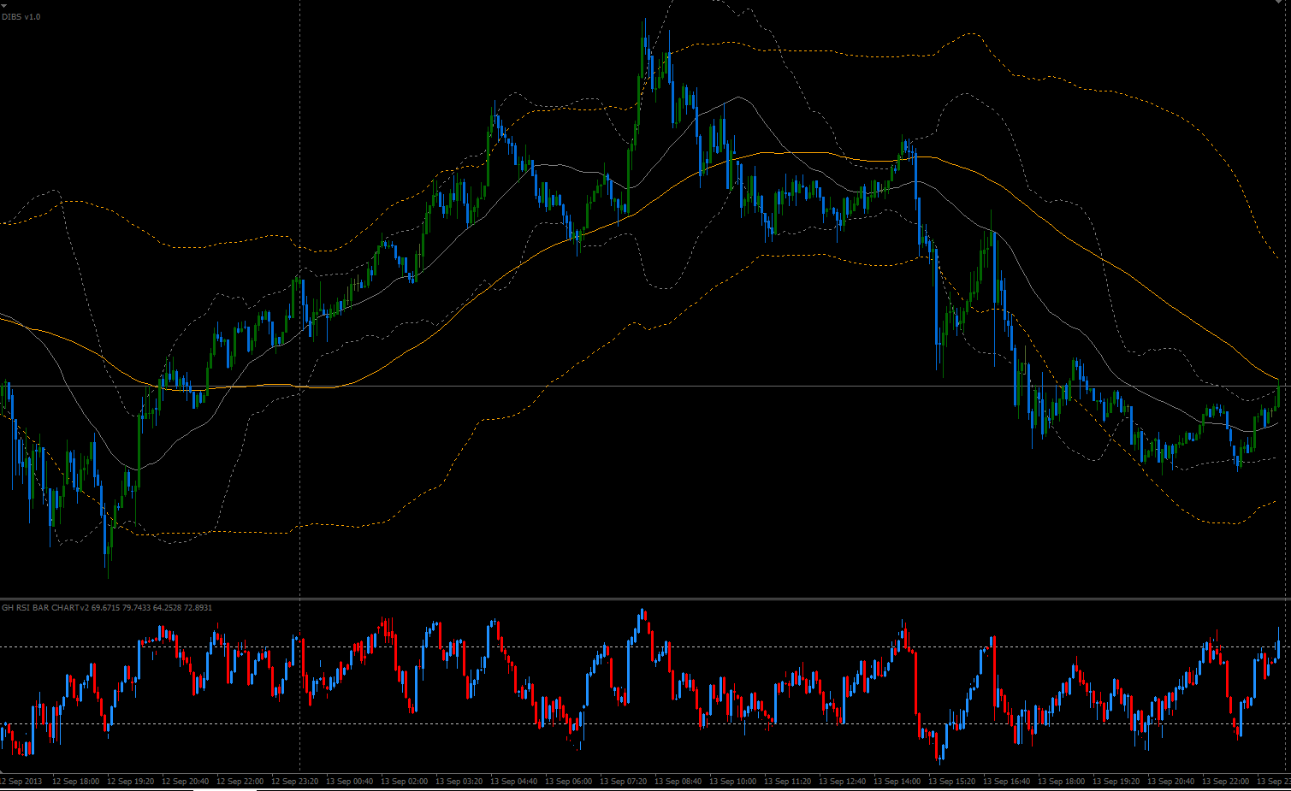
Task: Click the 12 Sep 23:20 time axis label
Action: (294, 782)
